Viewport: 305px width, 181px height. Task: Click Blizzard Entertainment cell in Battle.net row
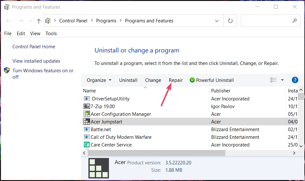point(235,129)
